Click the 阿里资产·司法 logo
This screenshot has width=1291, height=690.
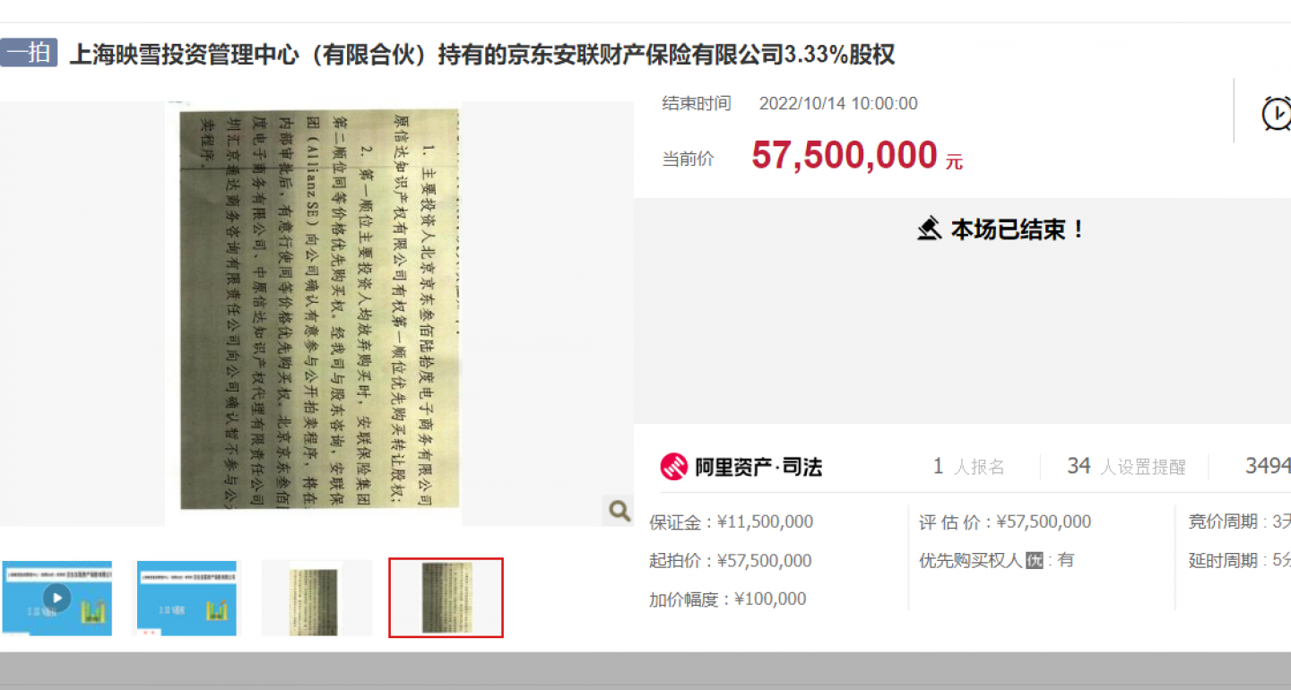click(x=741, y=467)
